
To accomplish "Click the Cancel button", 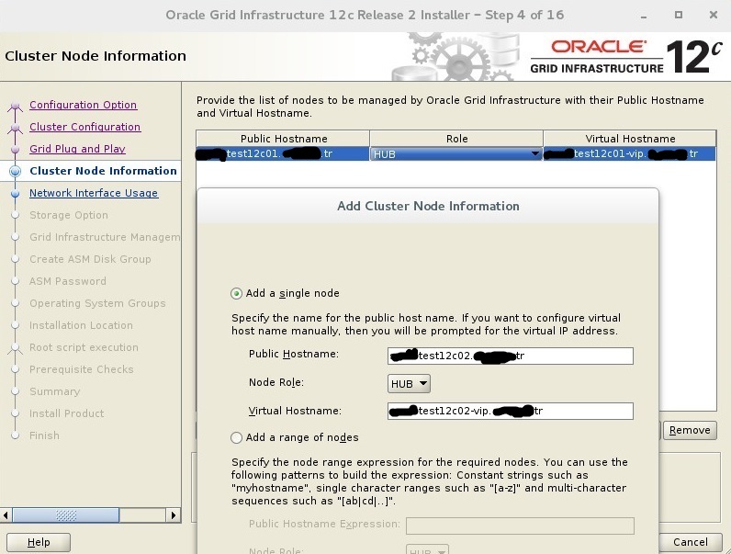I will (x=690, y=542).
